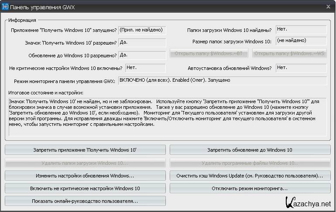The width and height of the screenshot is (336, 212).
Task: Click 'Отключить режим мониторинга...' button
Action: pyautogui.click(x=250, y=188)
